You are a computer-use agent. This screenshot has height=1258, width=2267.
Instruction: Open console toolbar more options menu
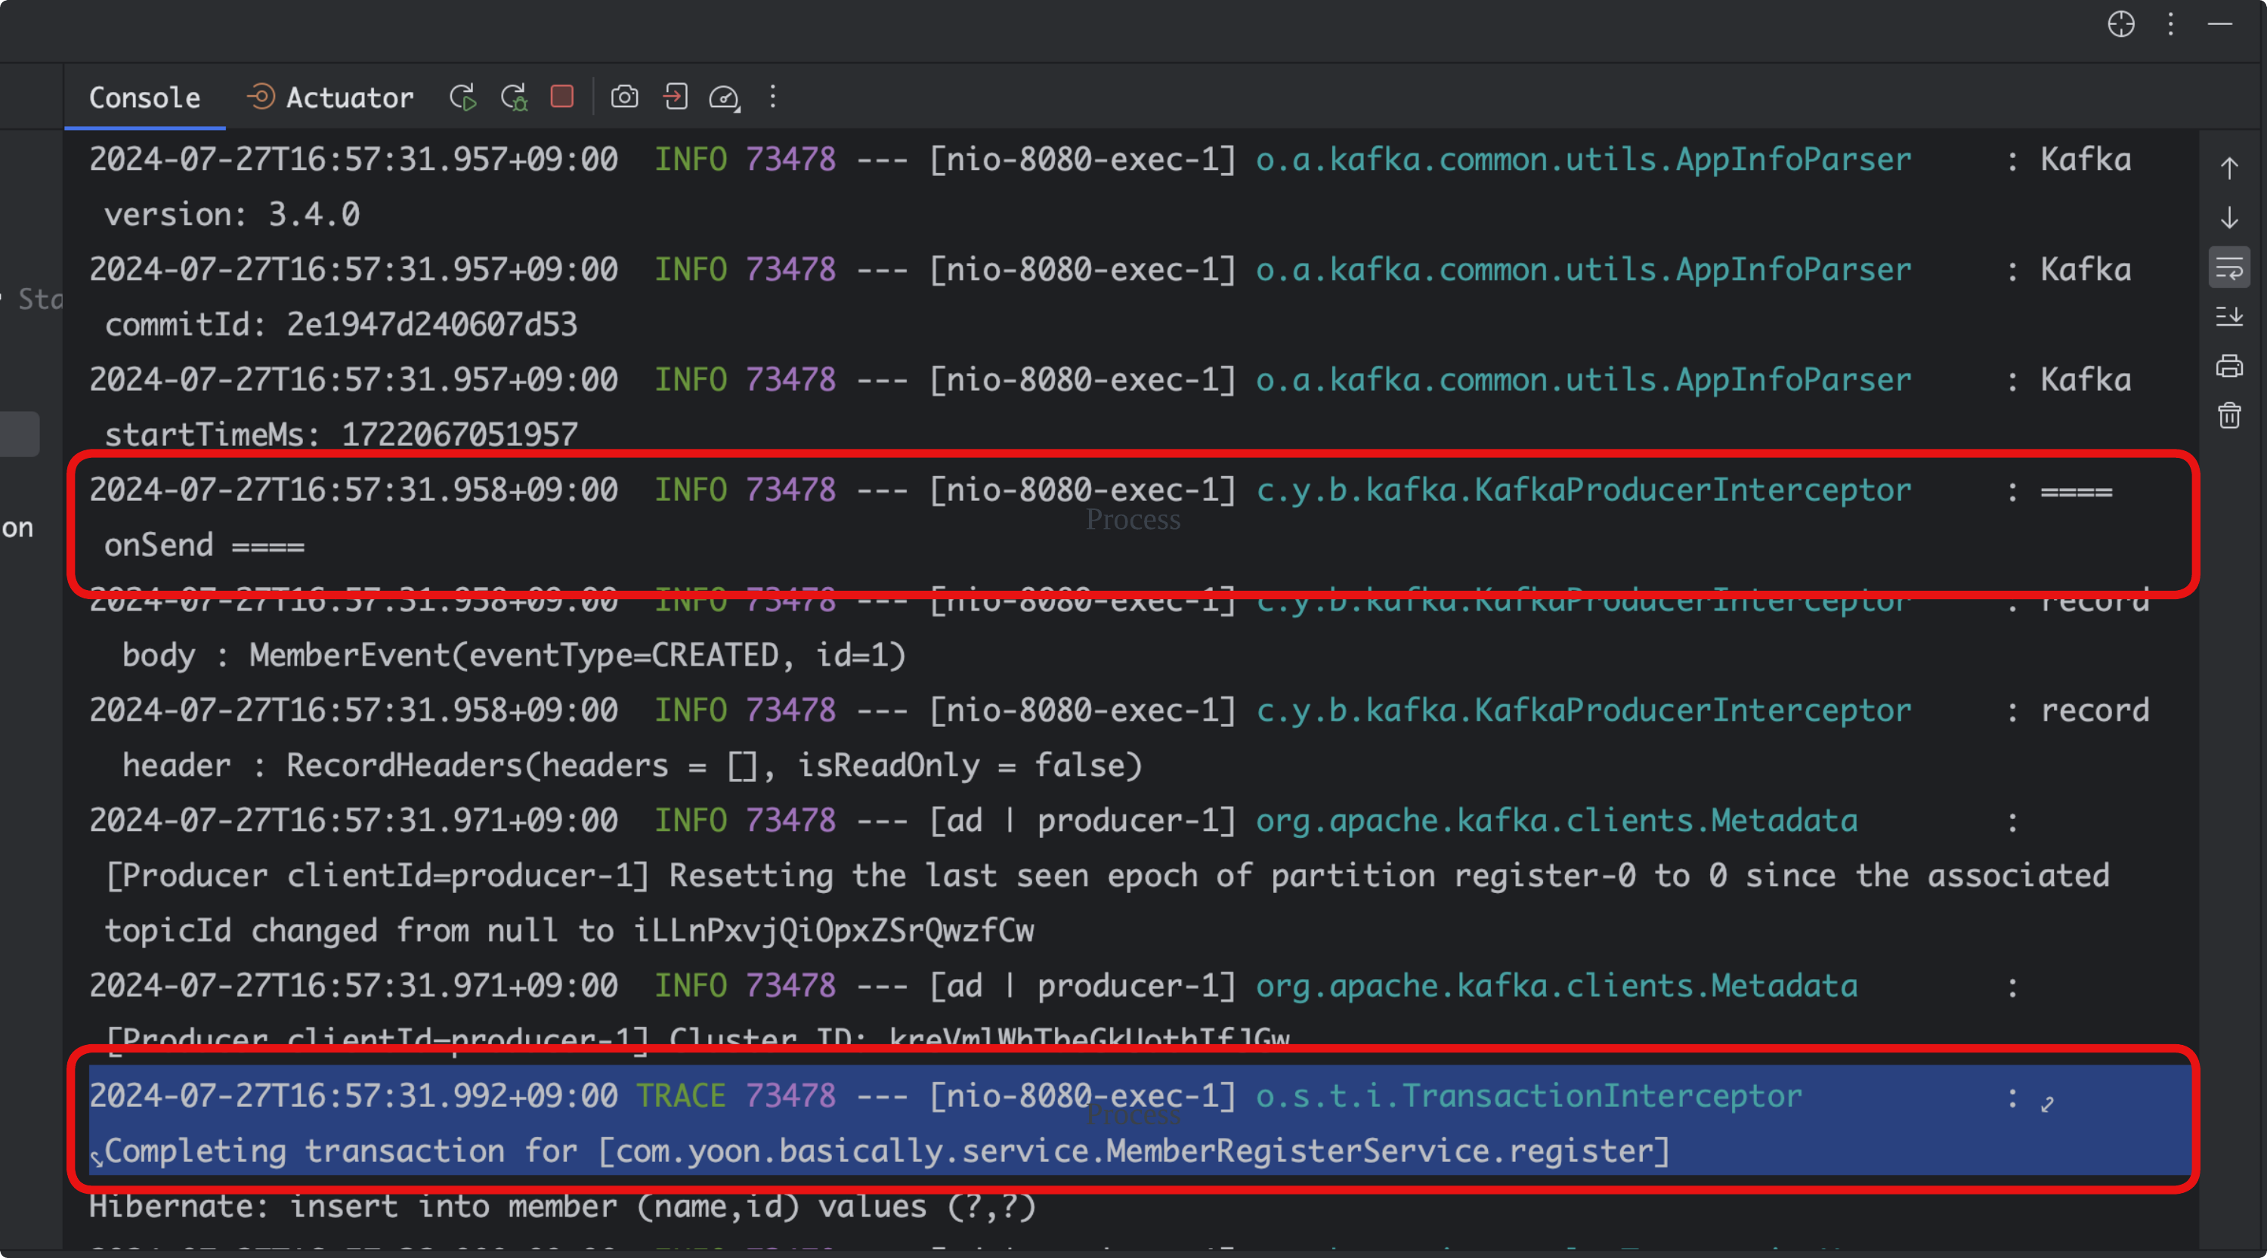pyautogui.click(x=773, y=97)
